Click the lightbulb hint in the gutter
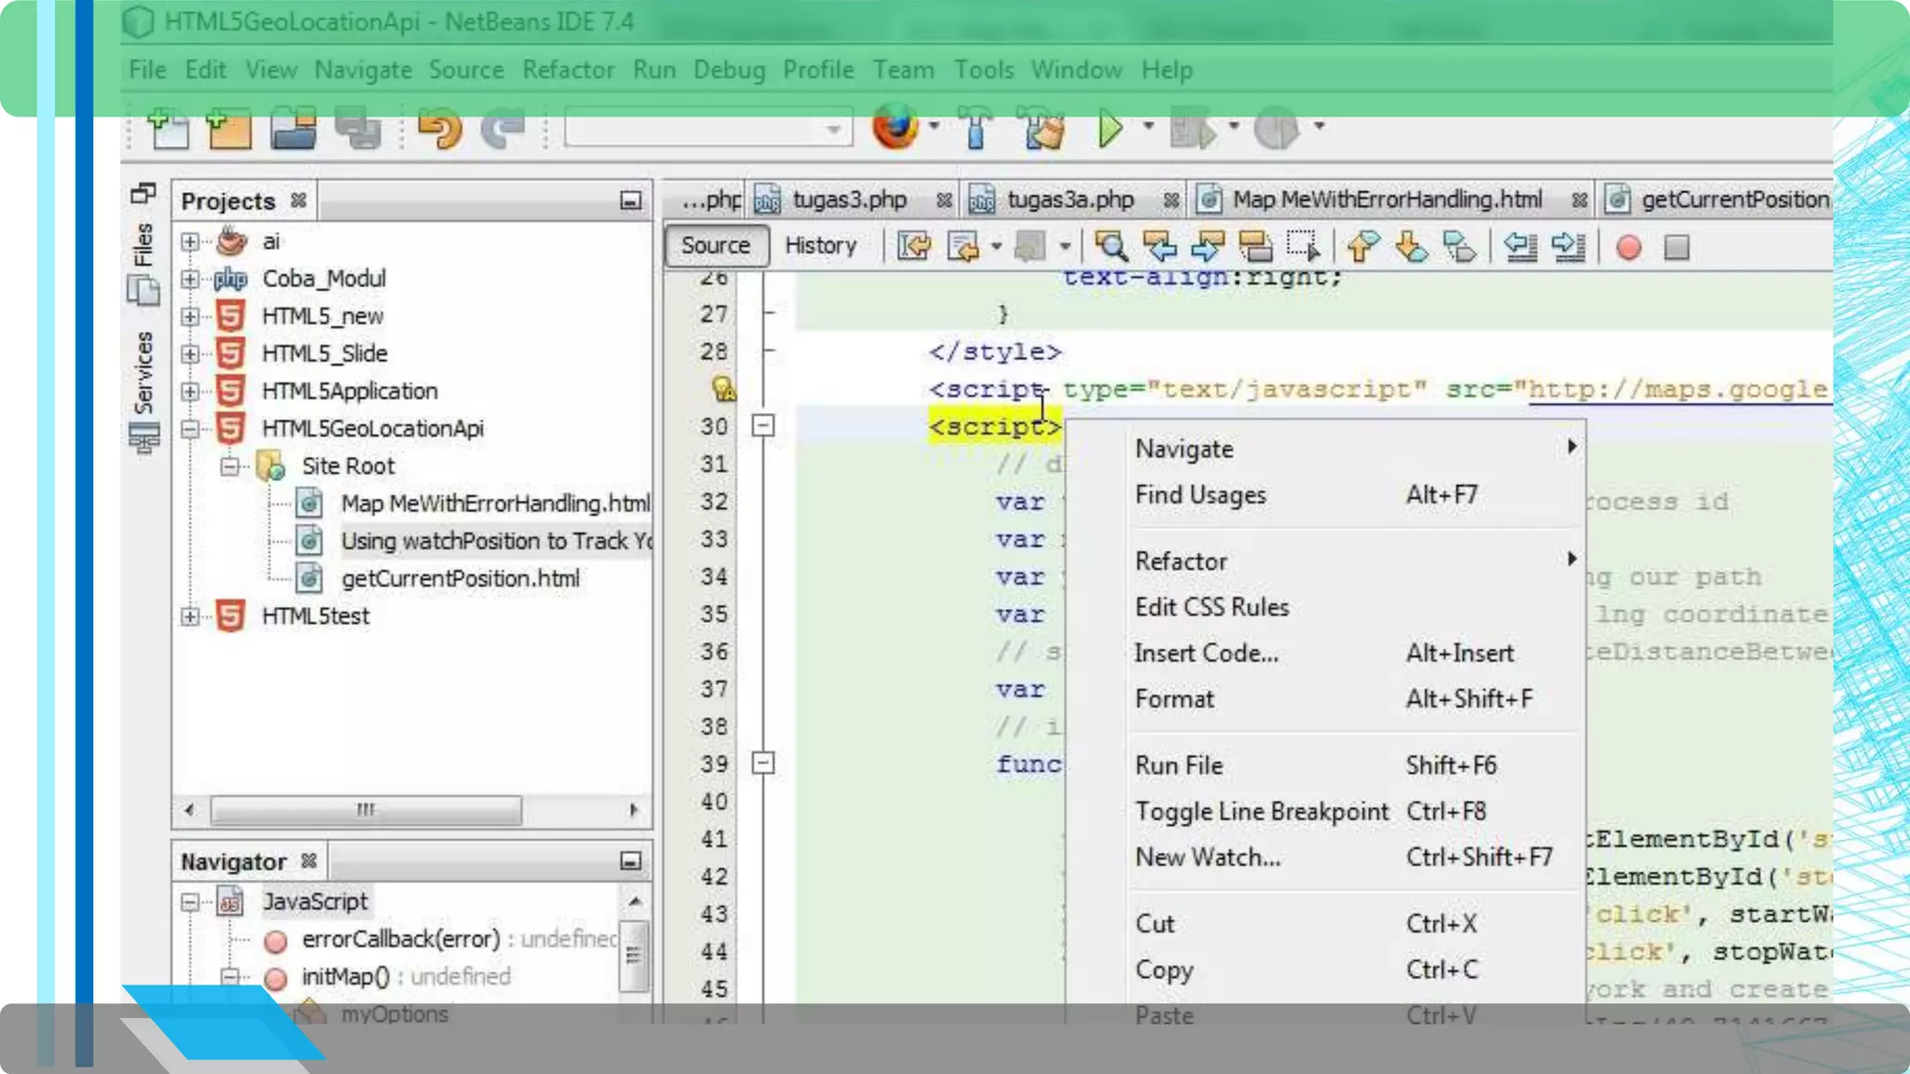The width and height of the screenshot is (1910, 1074). coord(723,389)
